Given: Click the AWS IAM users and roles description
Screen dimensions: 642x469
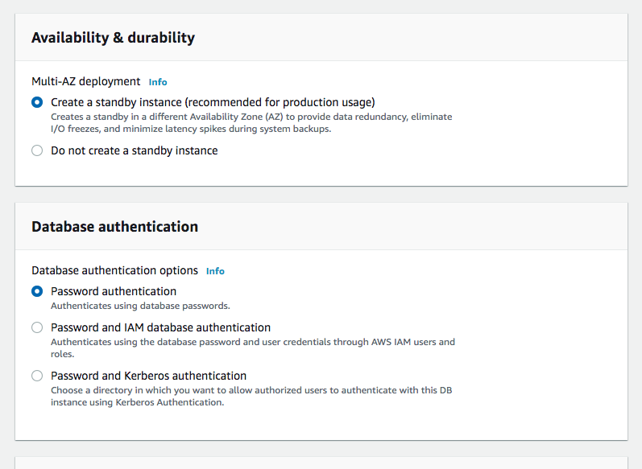Looking at the screenshot, I should (x=252, y=348).
